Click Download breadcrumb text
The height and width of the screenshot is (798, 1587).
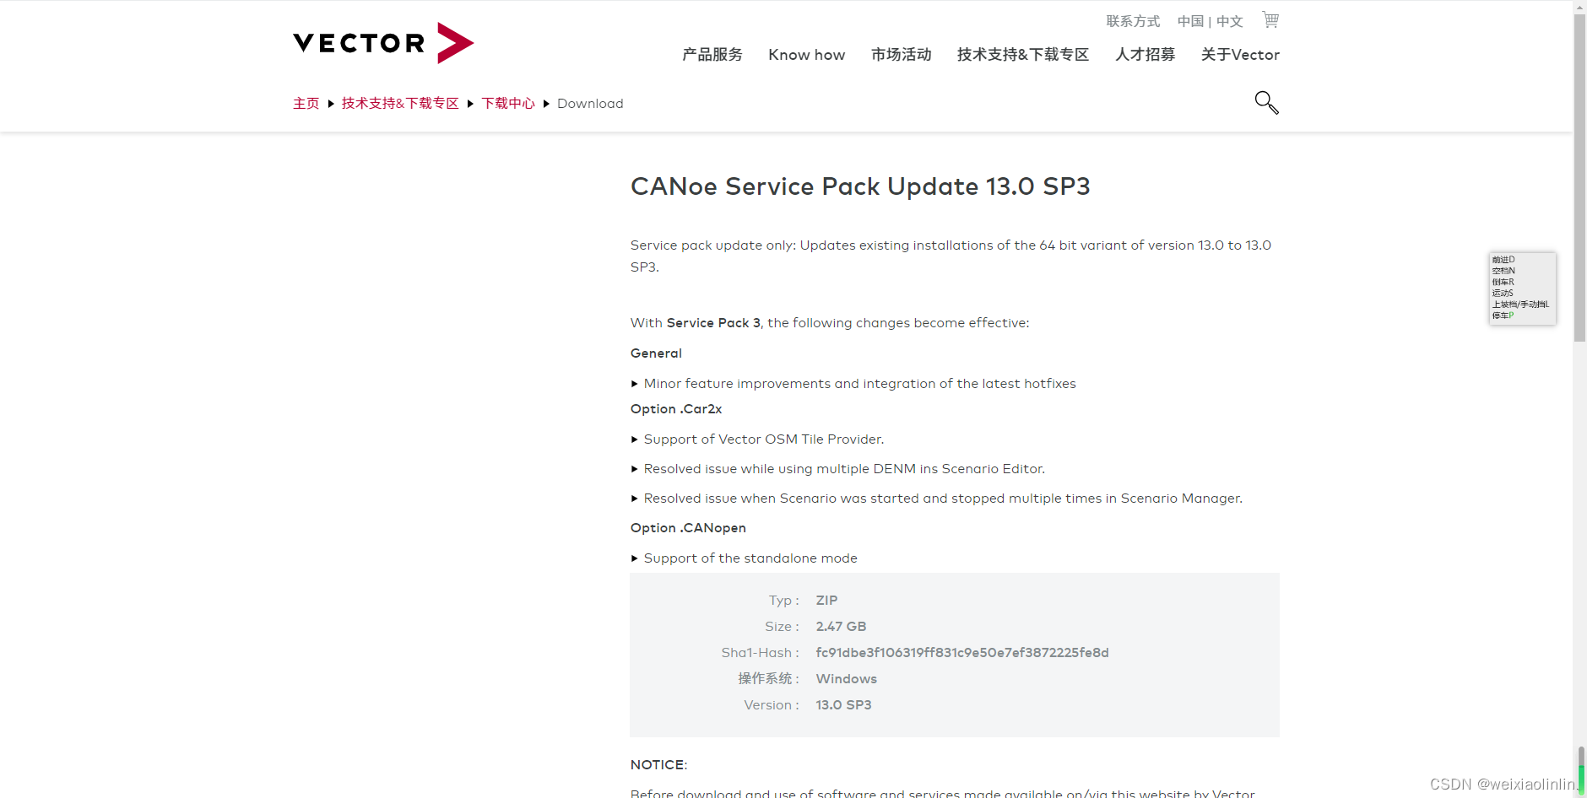pos(590,104)
